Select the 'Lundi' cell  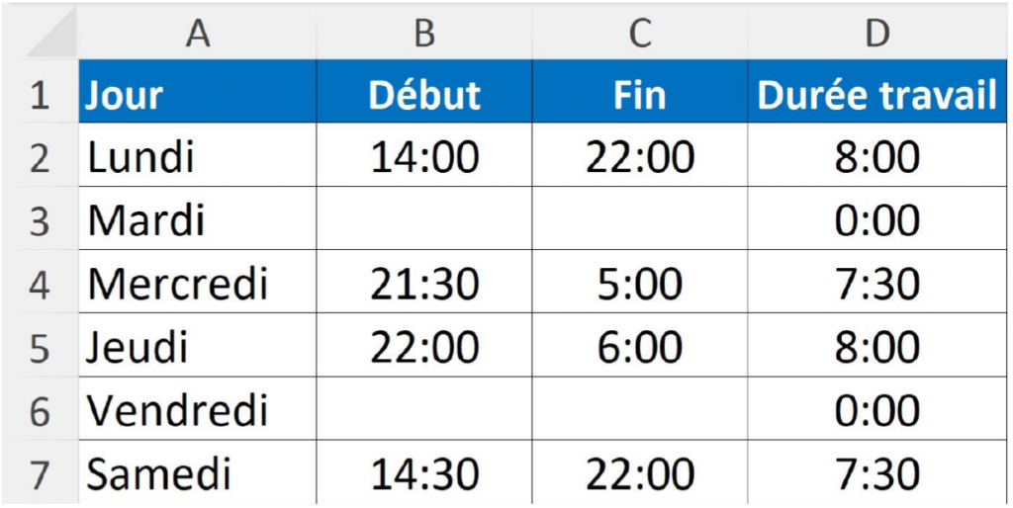coord(198,157)
